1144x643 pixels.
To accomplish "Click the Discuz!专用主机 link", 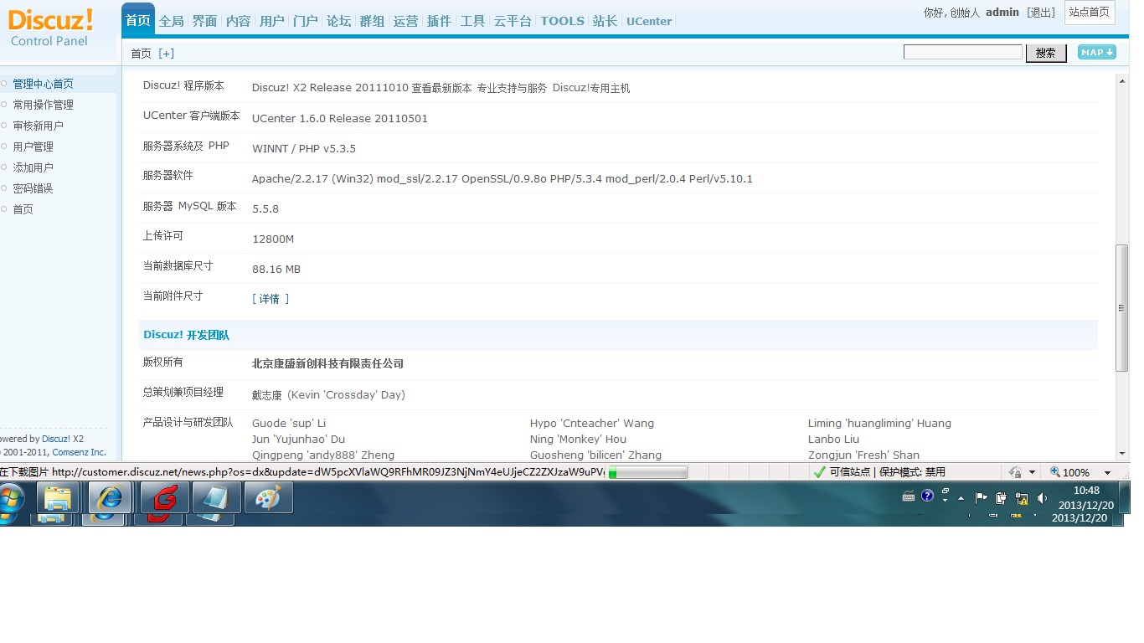I will point(591,88).
